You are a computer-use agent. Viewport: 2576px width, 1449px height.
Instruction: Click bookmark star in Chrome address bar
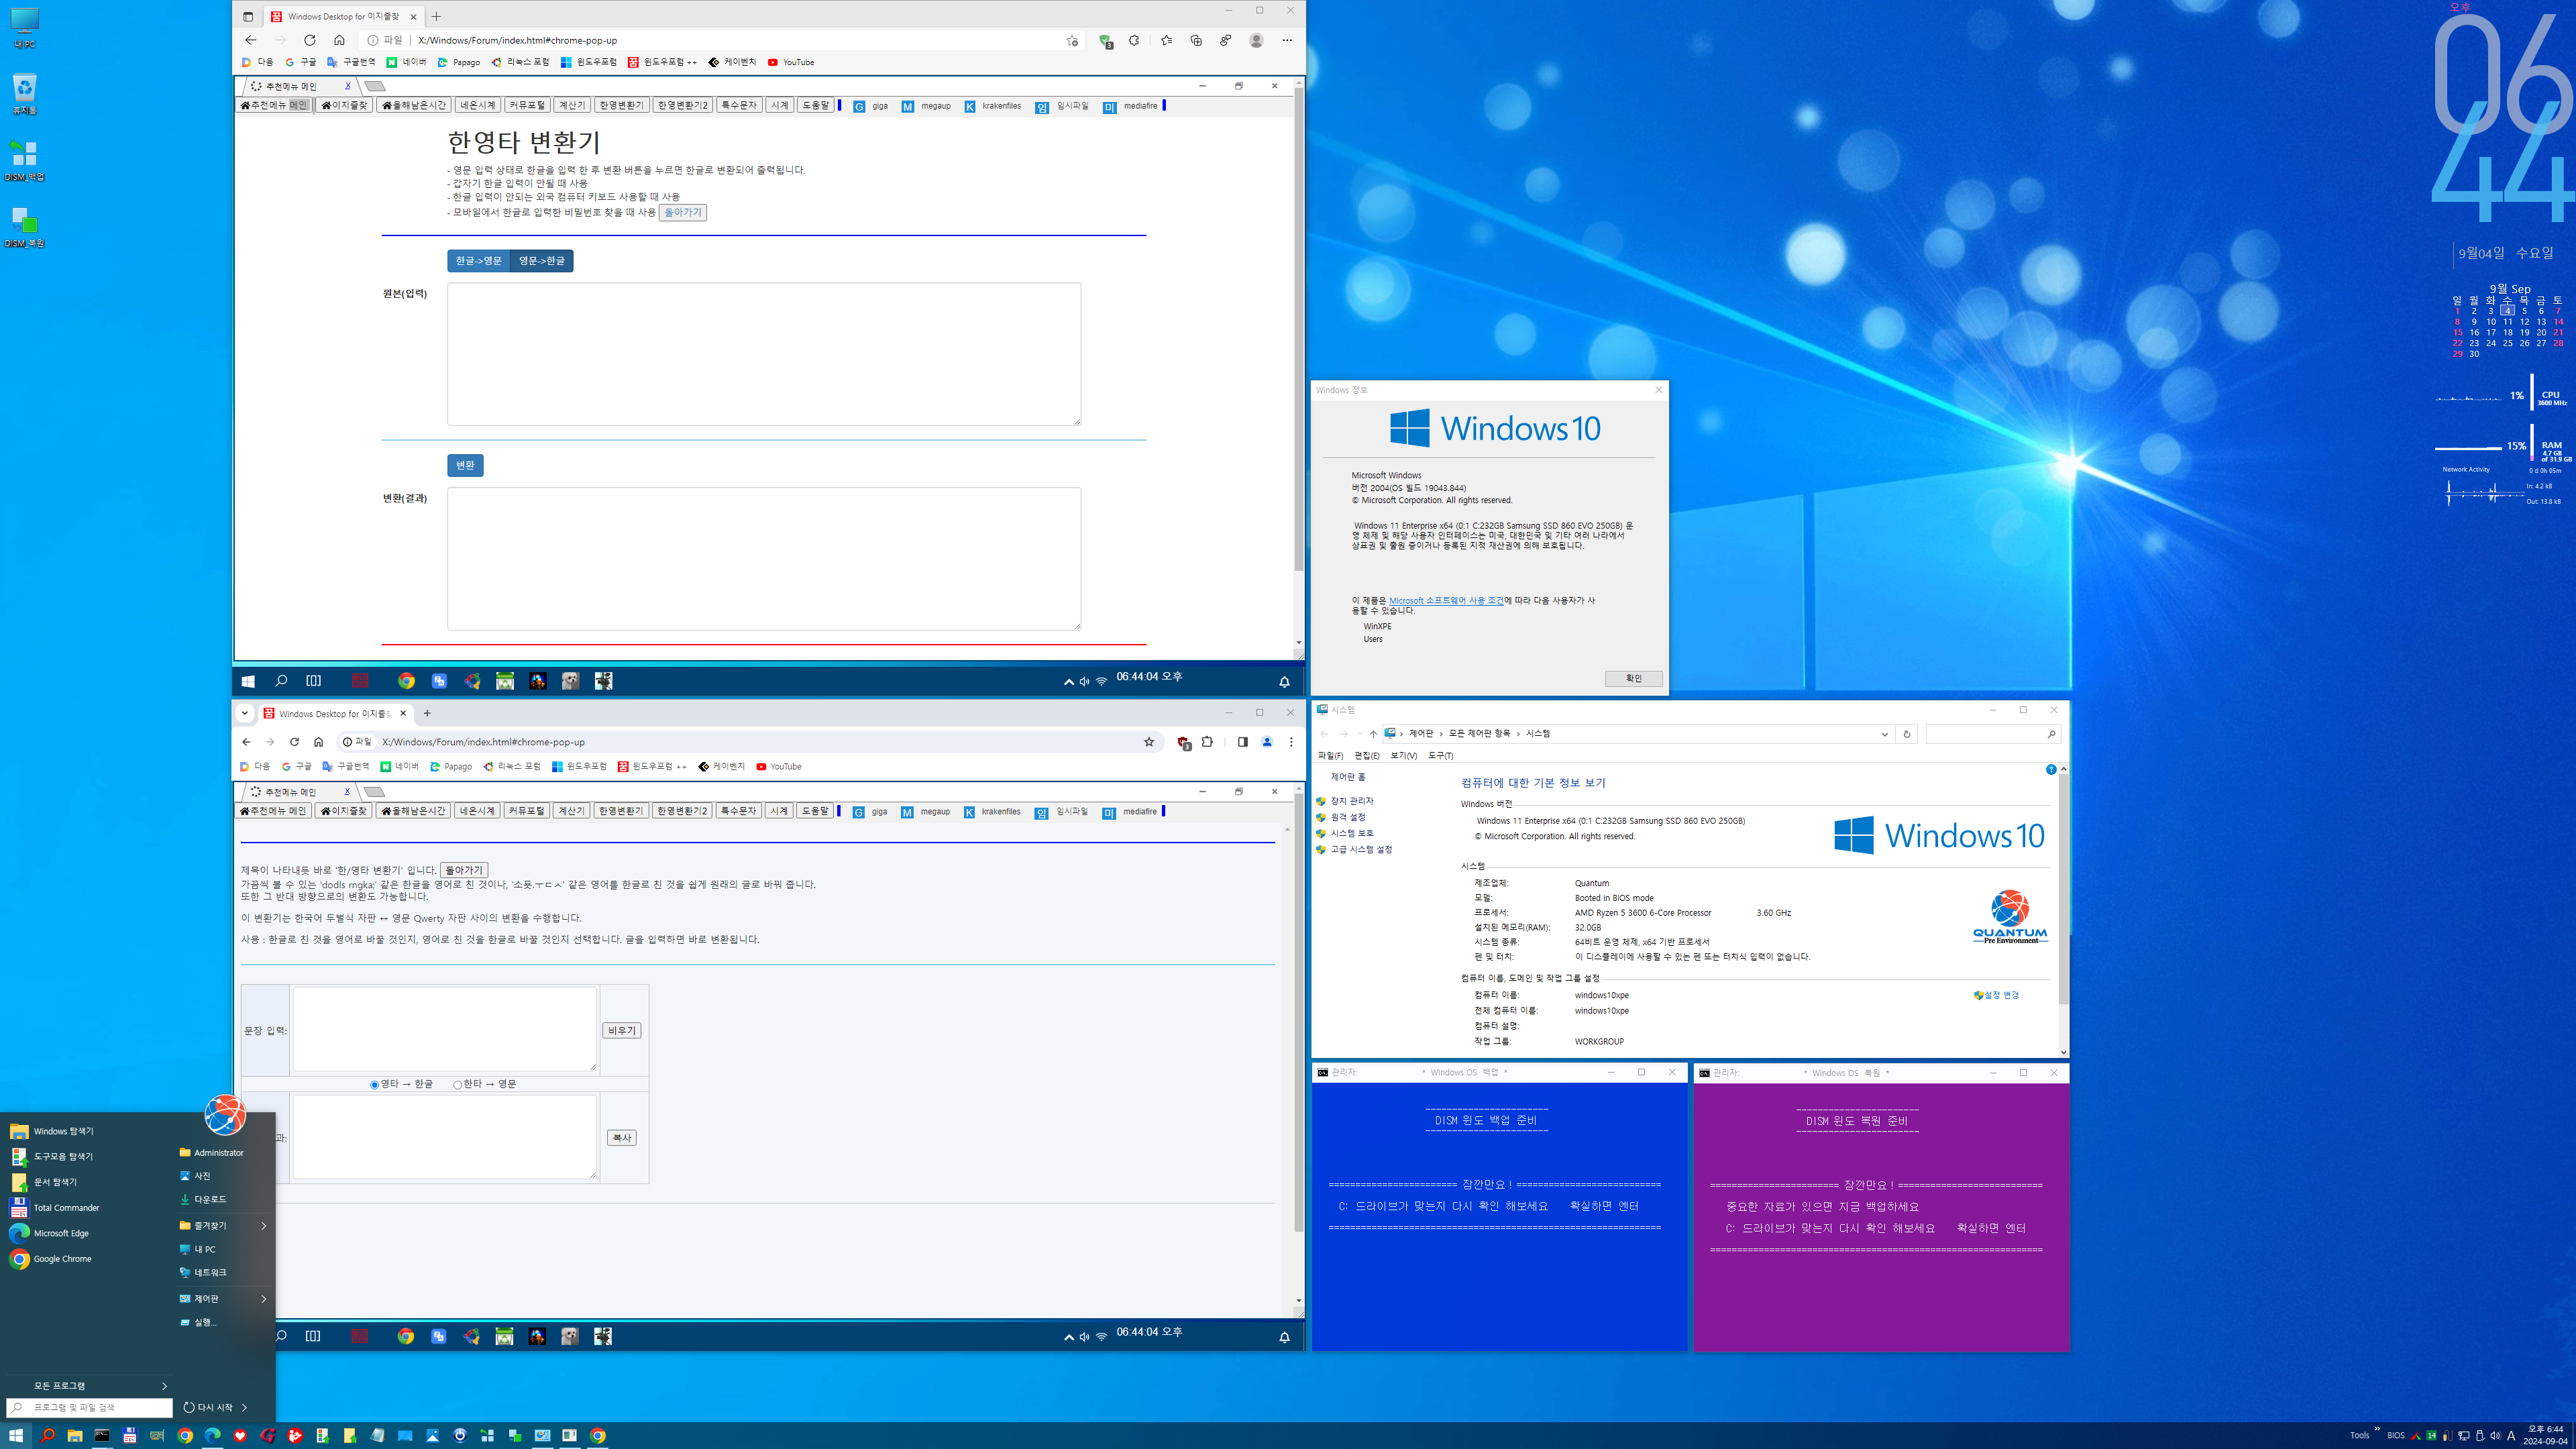point(1149,742)
